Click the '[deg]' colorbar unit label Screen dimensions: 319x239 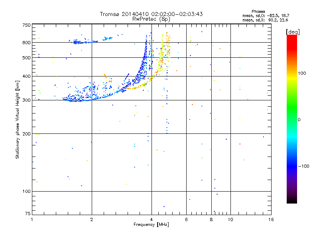click(293, 32)
